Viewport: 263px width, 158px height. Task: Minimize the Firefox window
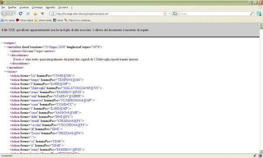pos(251,3)
